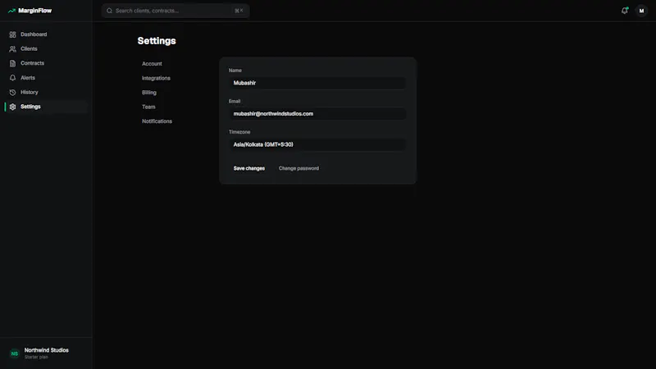656x369 pixels.
Task: Open the Dashboard grid icon
Action: (12, 34)
